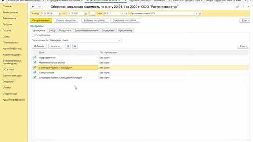Open the top-right Еще menu
This screenshot has height=142, width=253.
tap(245, 21)
